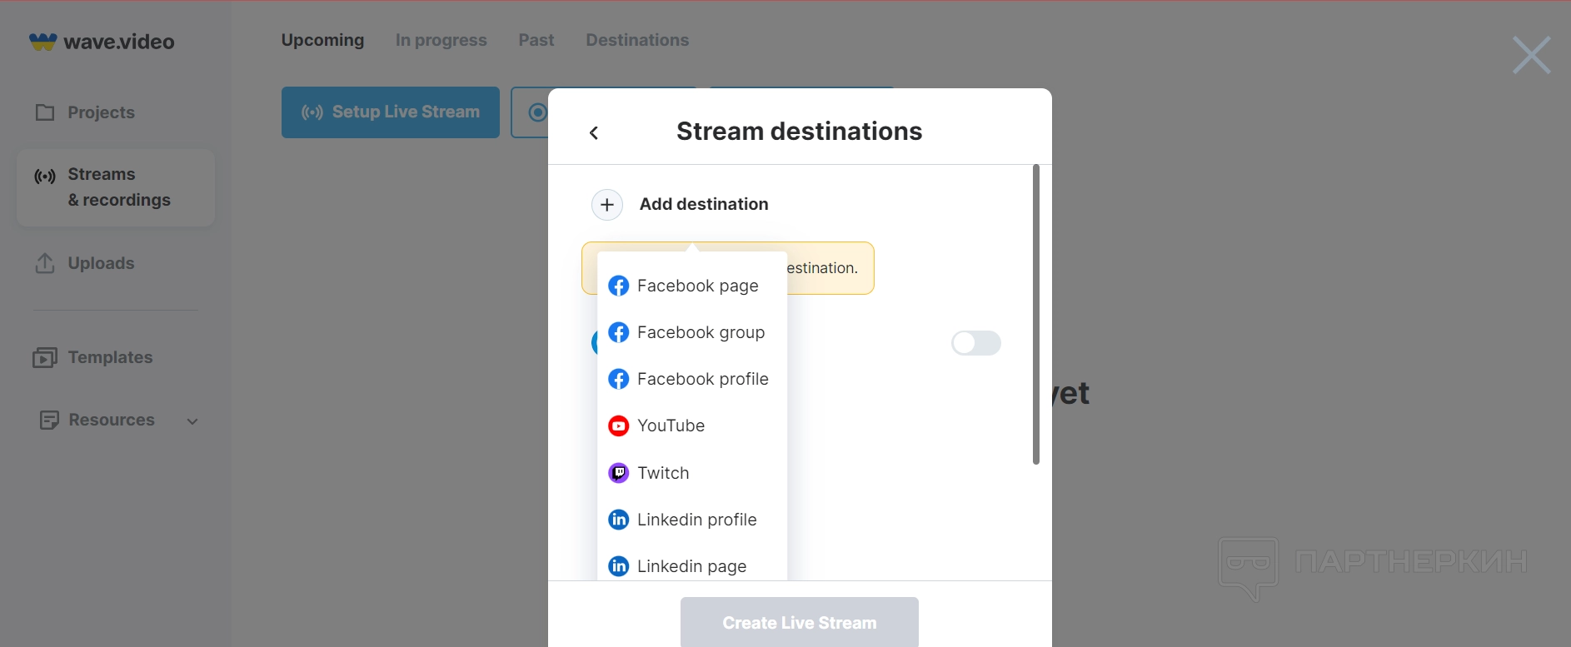Select Facebook page destination
This screenshot has height=647, width=1571.
pyautogui.click(x=696, y=286)
